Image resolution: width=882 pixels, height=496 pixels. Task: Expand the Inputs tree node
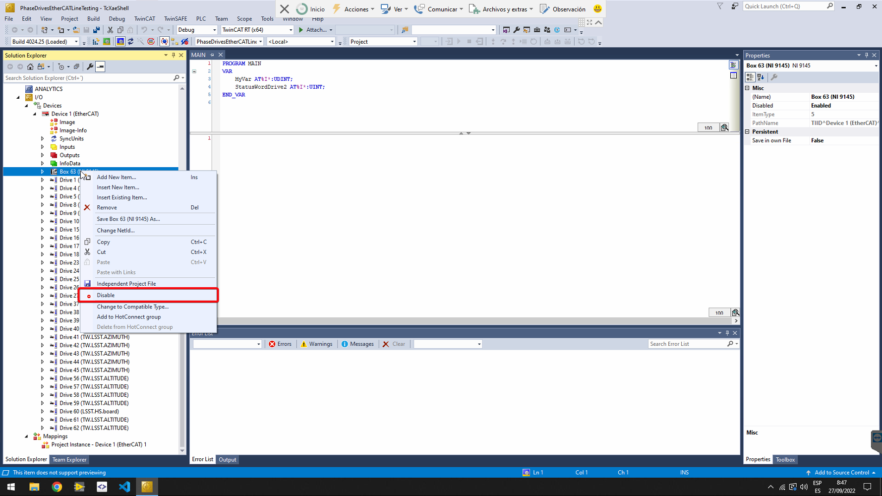tap(43, 147)
